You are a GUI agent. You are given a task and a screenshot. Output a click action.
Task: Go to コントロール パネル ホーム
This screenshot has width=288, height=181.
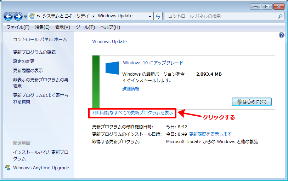(40, 40)
